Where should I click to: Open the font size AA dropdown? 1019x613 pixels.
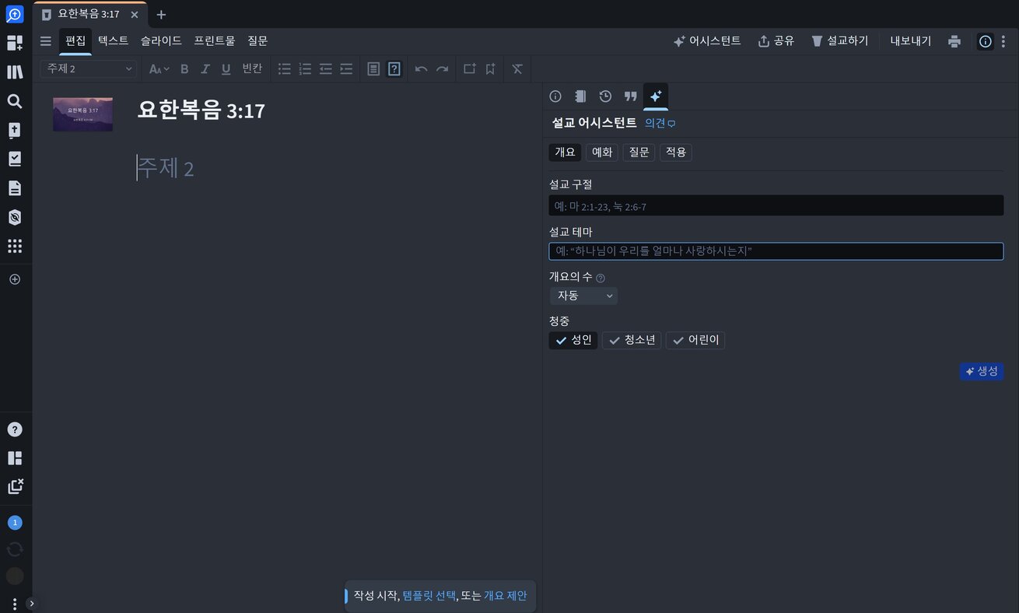159,69
